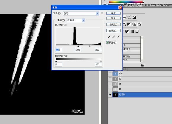Pick the gray point eyedropper in Levels dialog
This screenshot has width=172, height=124.
(x=113, y=37)
